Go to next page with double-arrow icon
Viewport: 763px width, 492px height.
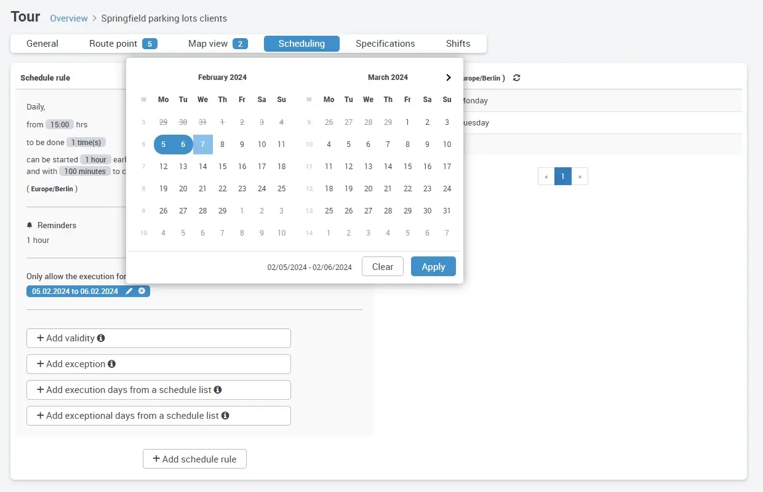(x=580, y=177)
